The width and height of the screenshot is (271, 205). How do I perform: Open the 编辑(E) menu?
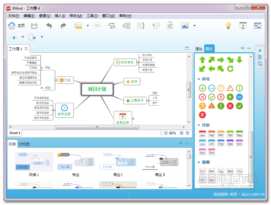[29, 16]
